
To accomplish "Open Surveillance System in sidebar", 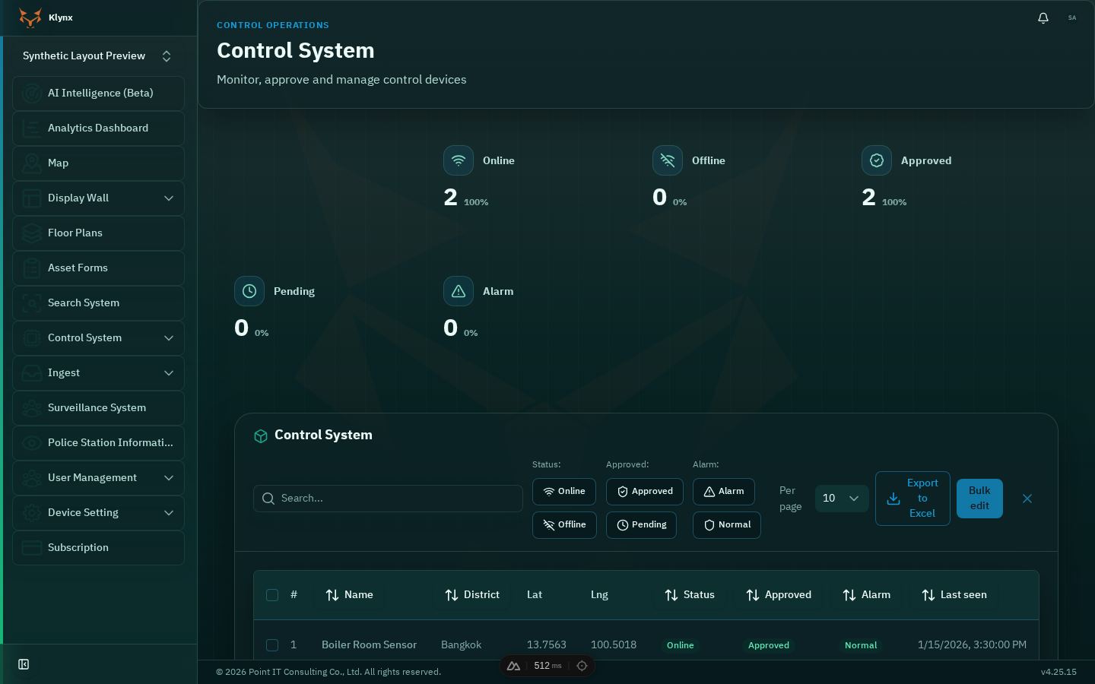I will point(98,408).
